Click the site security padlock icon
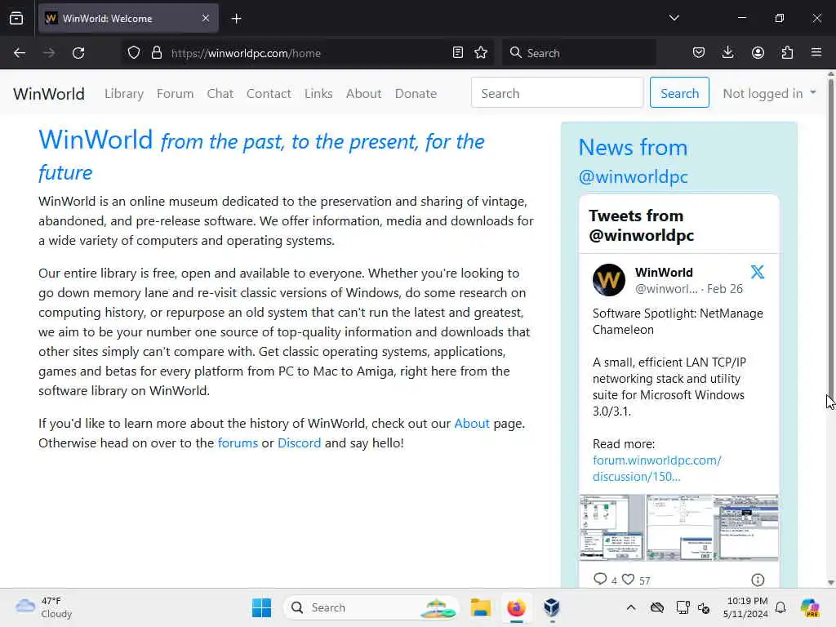This screenshot has width=836, height=627. click(156, 53)
